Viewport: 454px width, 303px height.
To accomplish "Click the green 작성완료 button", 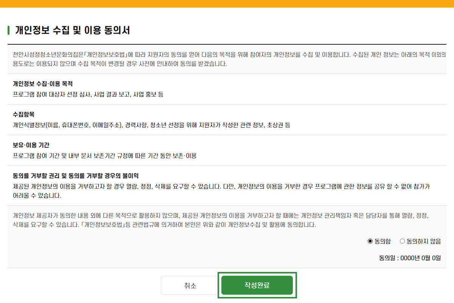I will pos(257,285).
